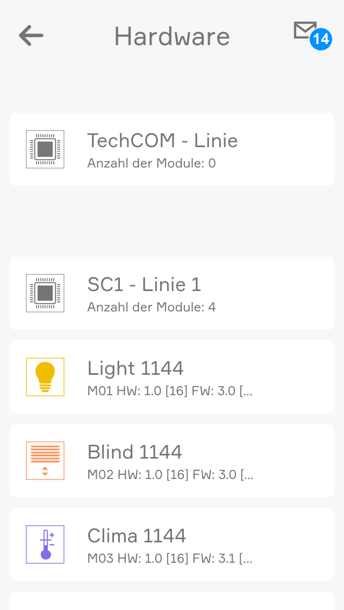
Task: Click the M03 HW firmware details line
Action: point(170,558)
